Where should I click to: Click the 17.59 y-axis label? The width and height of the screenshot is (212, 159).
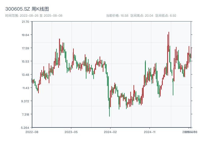click(25, 48)
